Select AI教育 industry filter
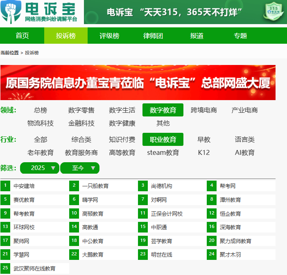Viewport: 287px width, 275px height. tap(244, 152)
